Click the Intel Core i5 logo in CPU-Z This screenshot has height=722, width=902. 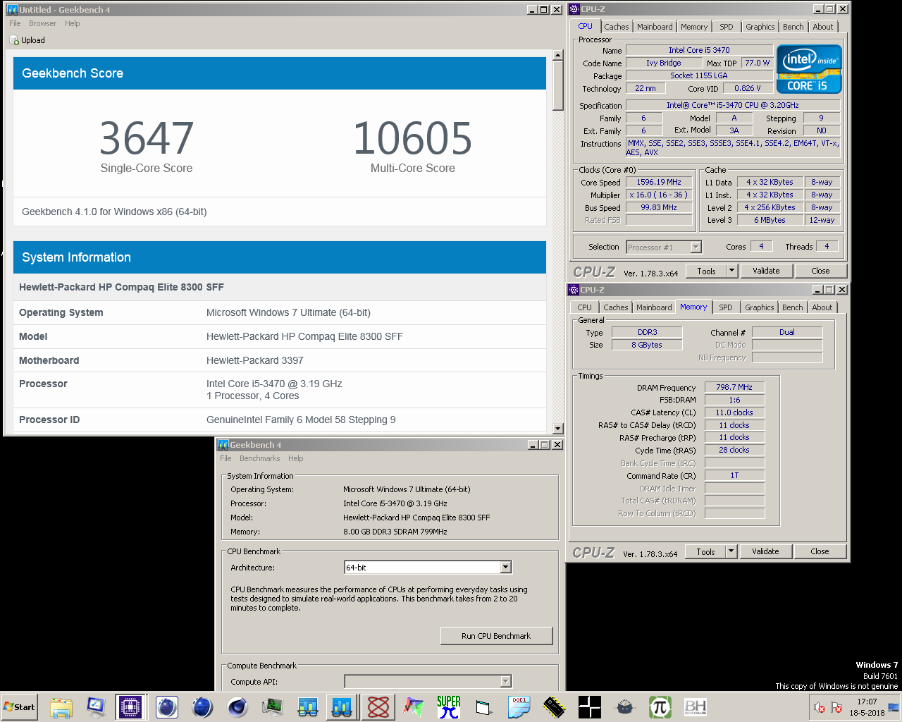click(x=809, y=69)
